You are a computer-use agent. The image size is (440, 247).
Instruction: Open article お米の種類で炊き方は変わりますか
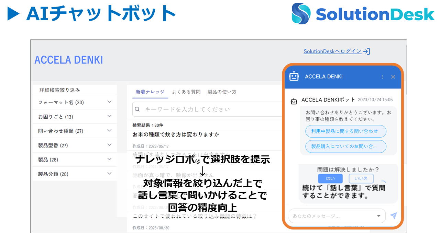176,134
